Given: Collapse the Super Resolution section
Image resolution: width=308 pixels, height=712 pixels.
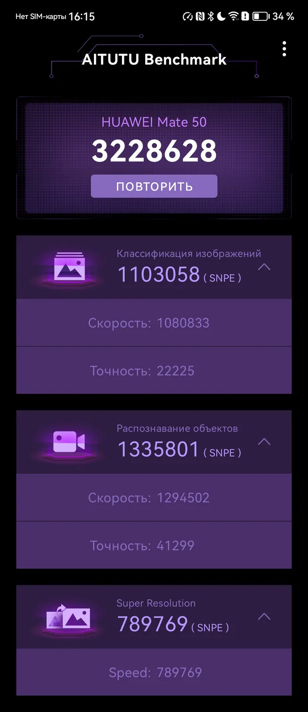Looking at the screenshot, I should [264, 616].
